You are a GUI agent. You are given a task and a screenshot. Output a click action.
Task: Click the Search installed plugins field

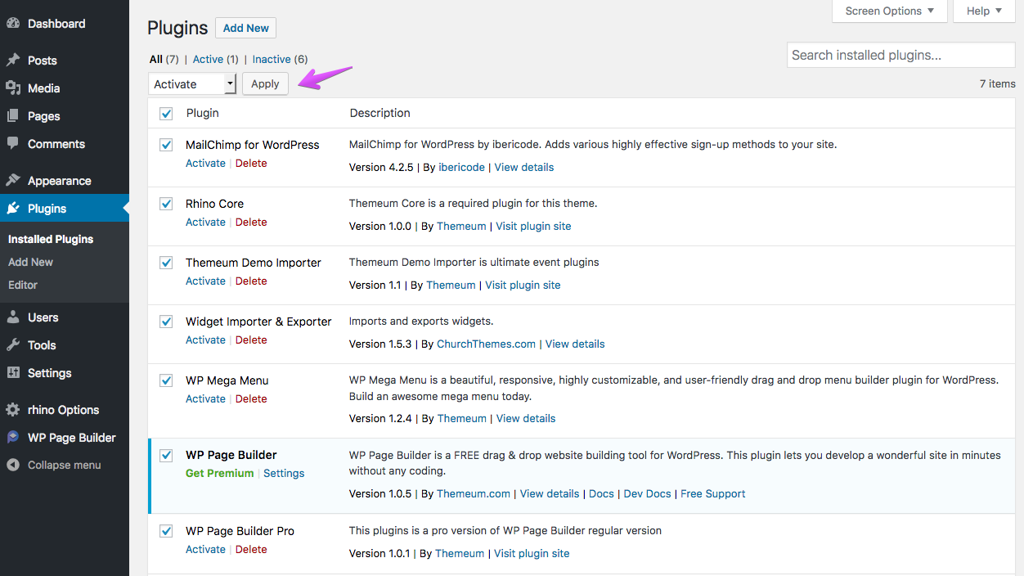(x=900, y=55)
